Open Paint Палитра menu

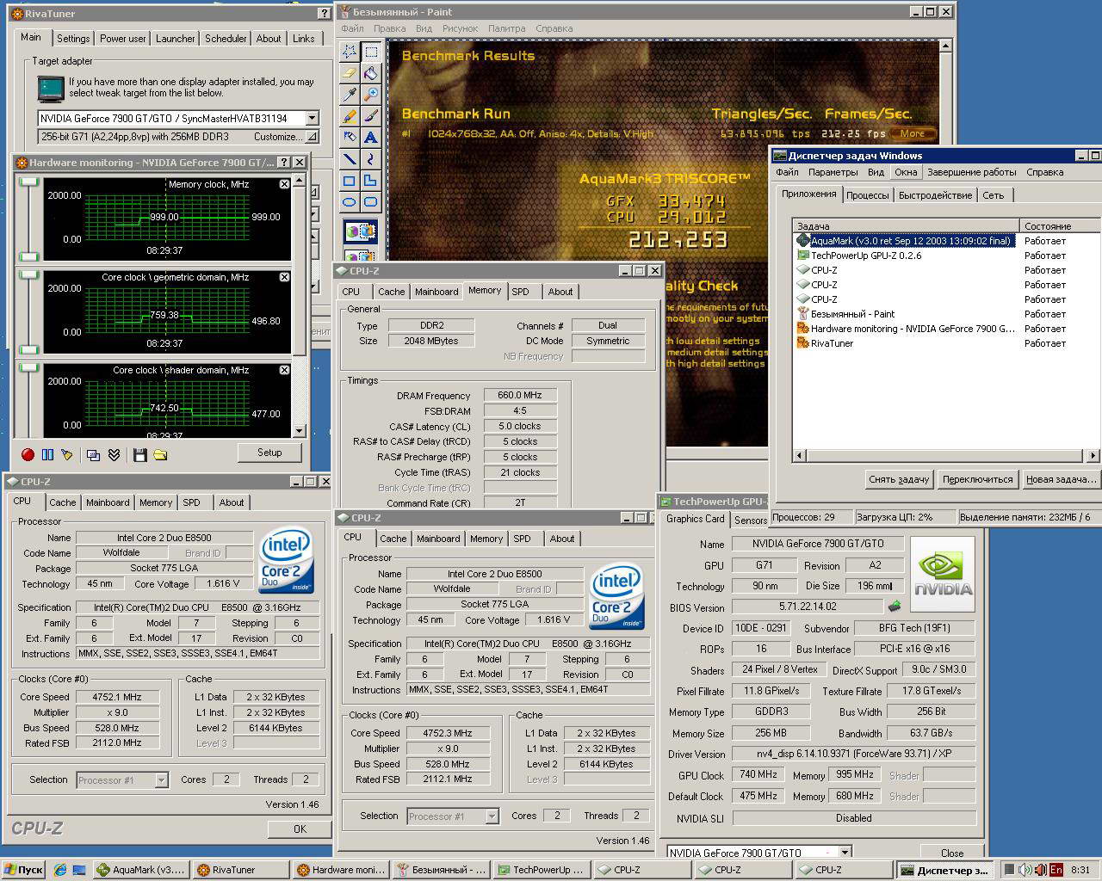[506, 28]
